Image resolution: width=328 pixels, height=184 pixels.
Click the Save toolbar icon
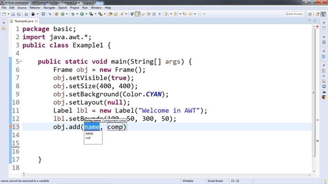tap(13, 14)
